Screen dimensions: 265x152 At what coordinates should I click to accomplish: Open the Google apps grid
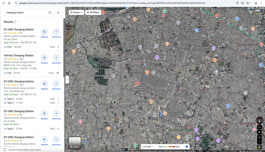point(251,12)
